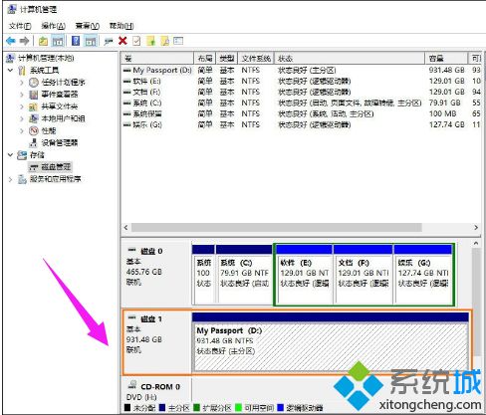Viewport: 486px width, 415px height.
Task: Select 服务和应用程序 in the tree
Action: [56, 179]
